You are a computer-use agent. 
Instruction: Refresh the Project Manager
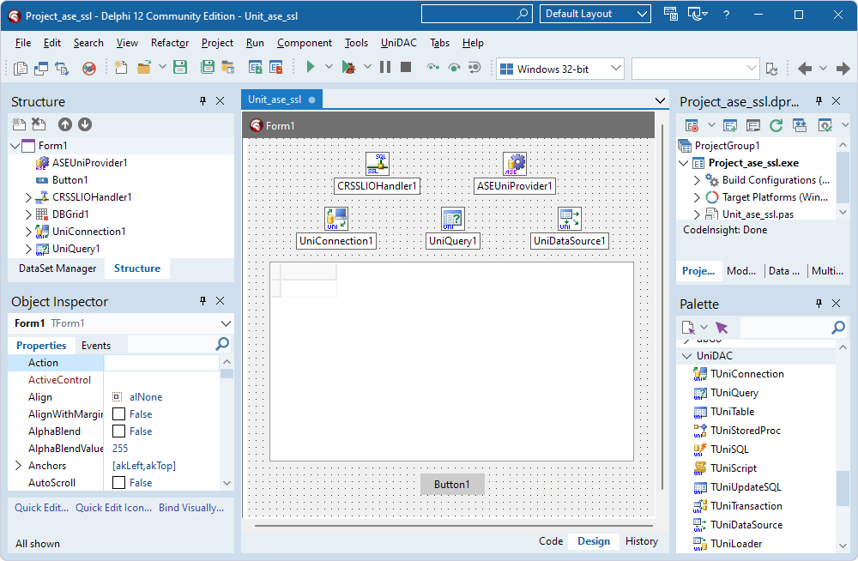pos(775,124)
